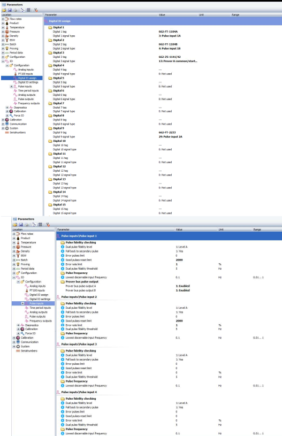Click tree view icon in Pulse inputs window toolbar

pyautogui.click(x=34, y=225)
